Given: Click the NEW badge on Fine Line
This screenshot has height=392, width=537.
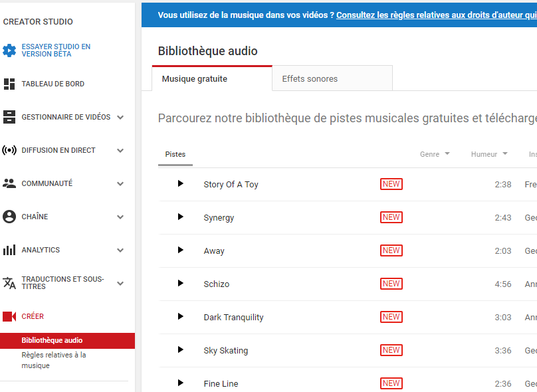Looking at the screenshot, I should pos(391,383).
